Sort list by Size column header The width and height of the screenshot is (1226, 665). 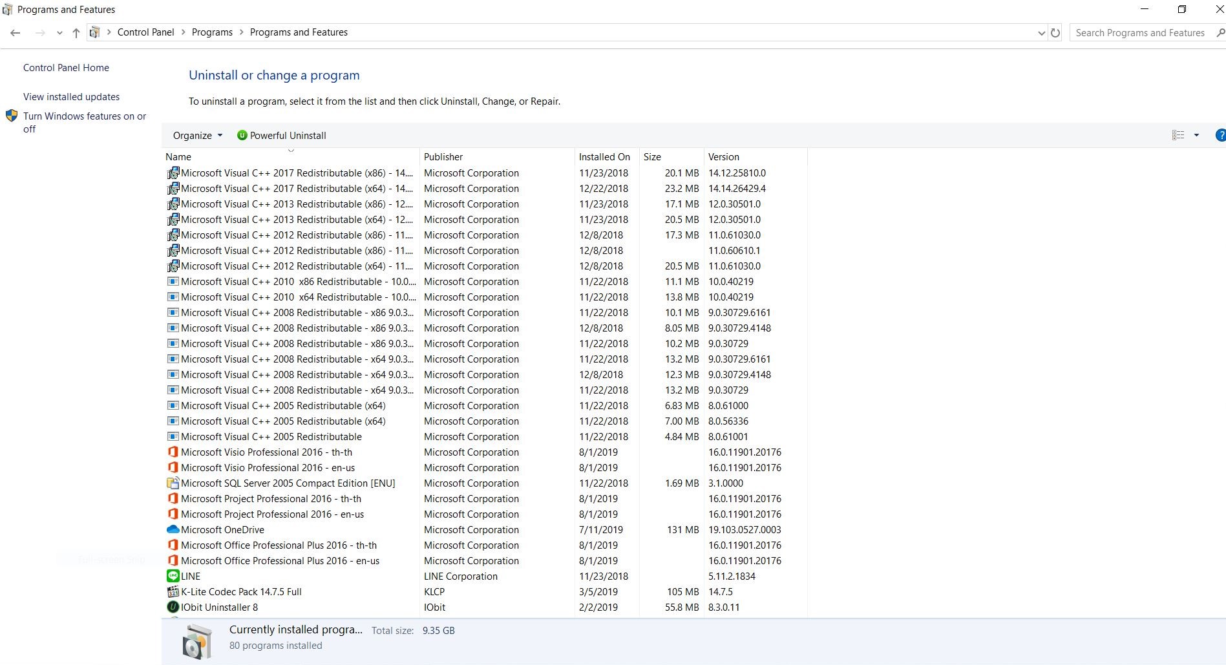coord(671,156)
